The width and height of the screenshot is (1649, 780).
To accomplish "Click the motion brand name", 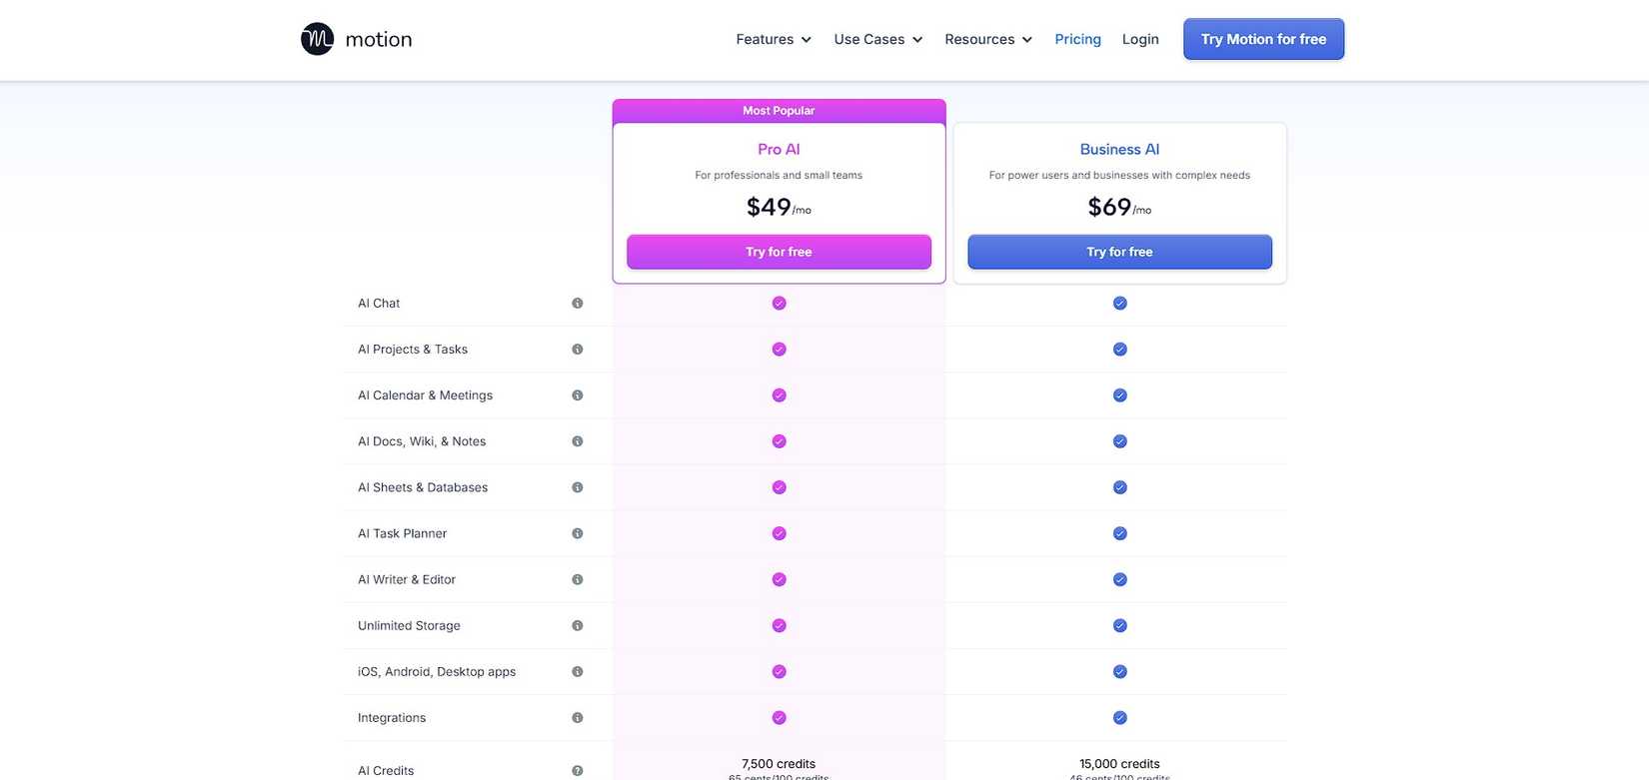I will (379, 39).
